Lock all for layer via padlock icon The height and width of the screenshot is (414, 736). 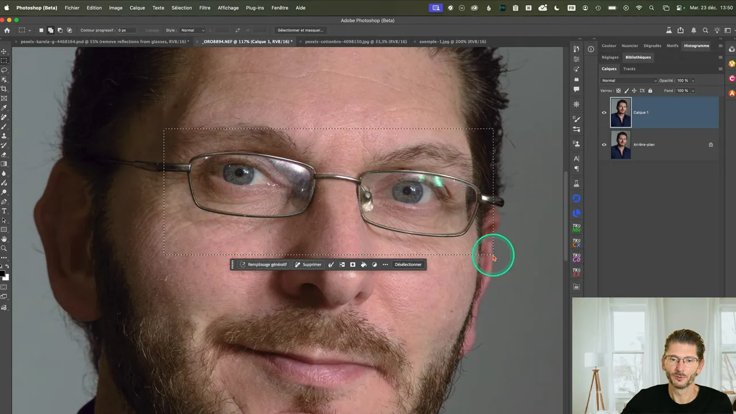650,91
